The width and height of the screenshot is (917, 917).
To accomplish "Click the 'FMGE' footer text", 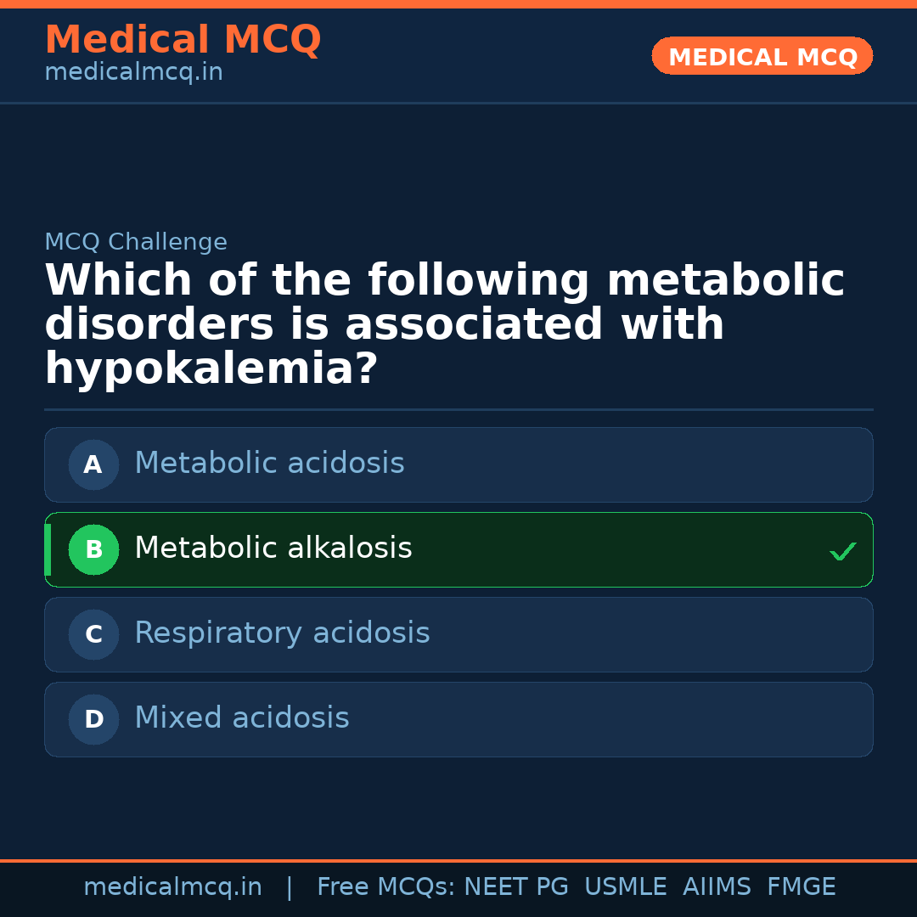I will pos(801,886).
